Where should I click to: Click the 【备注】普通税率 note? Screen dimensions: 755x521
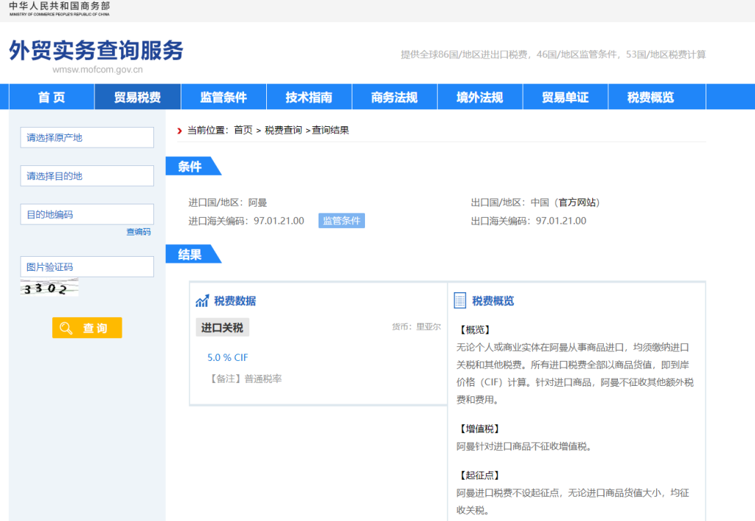click(245, 379)
